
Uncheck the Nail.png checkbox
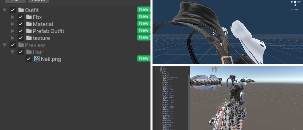coord(29,59)
